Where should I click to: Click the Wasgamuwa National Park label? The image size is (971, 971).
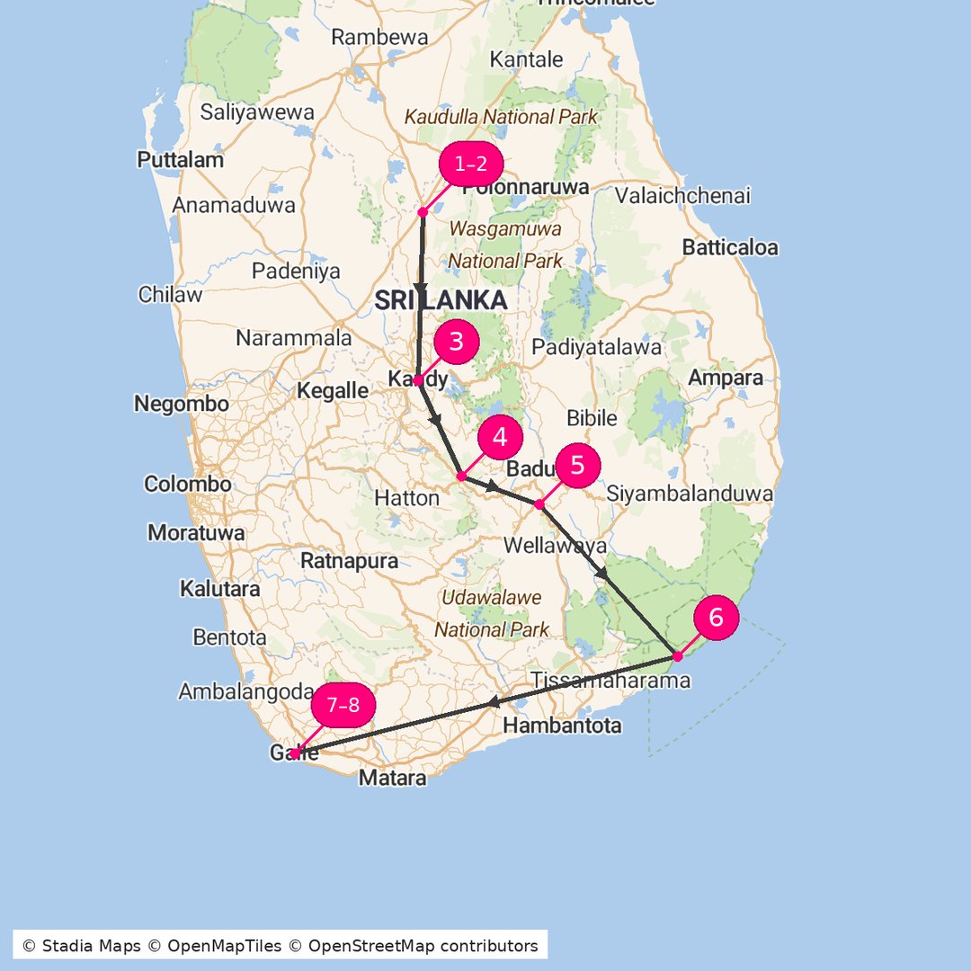pos(504,245)
